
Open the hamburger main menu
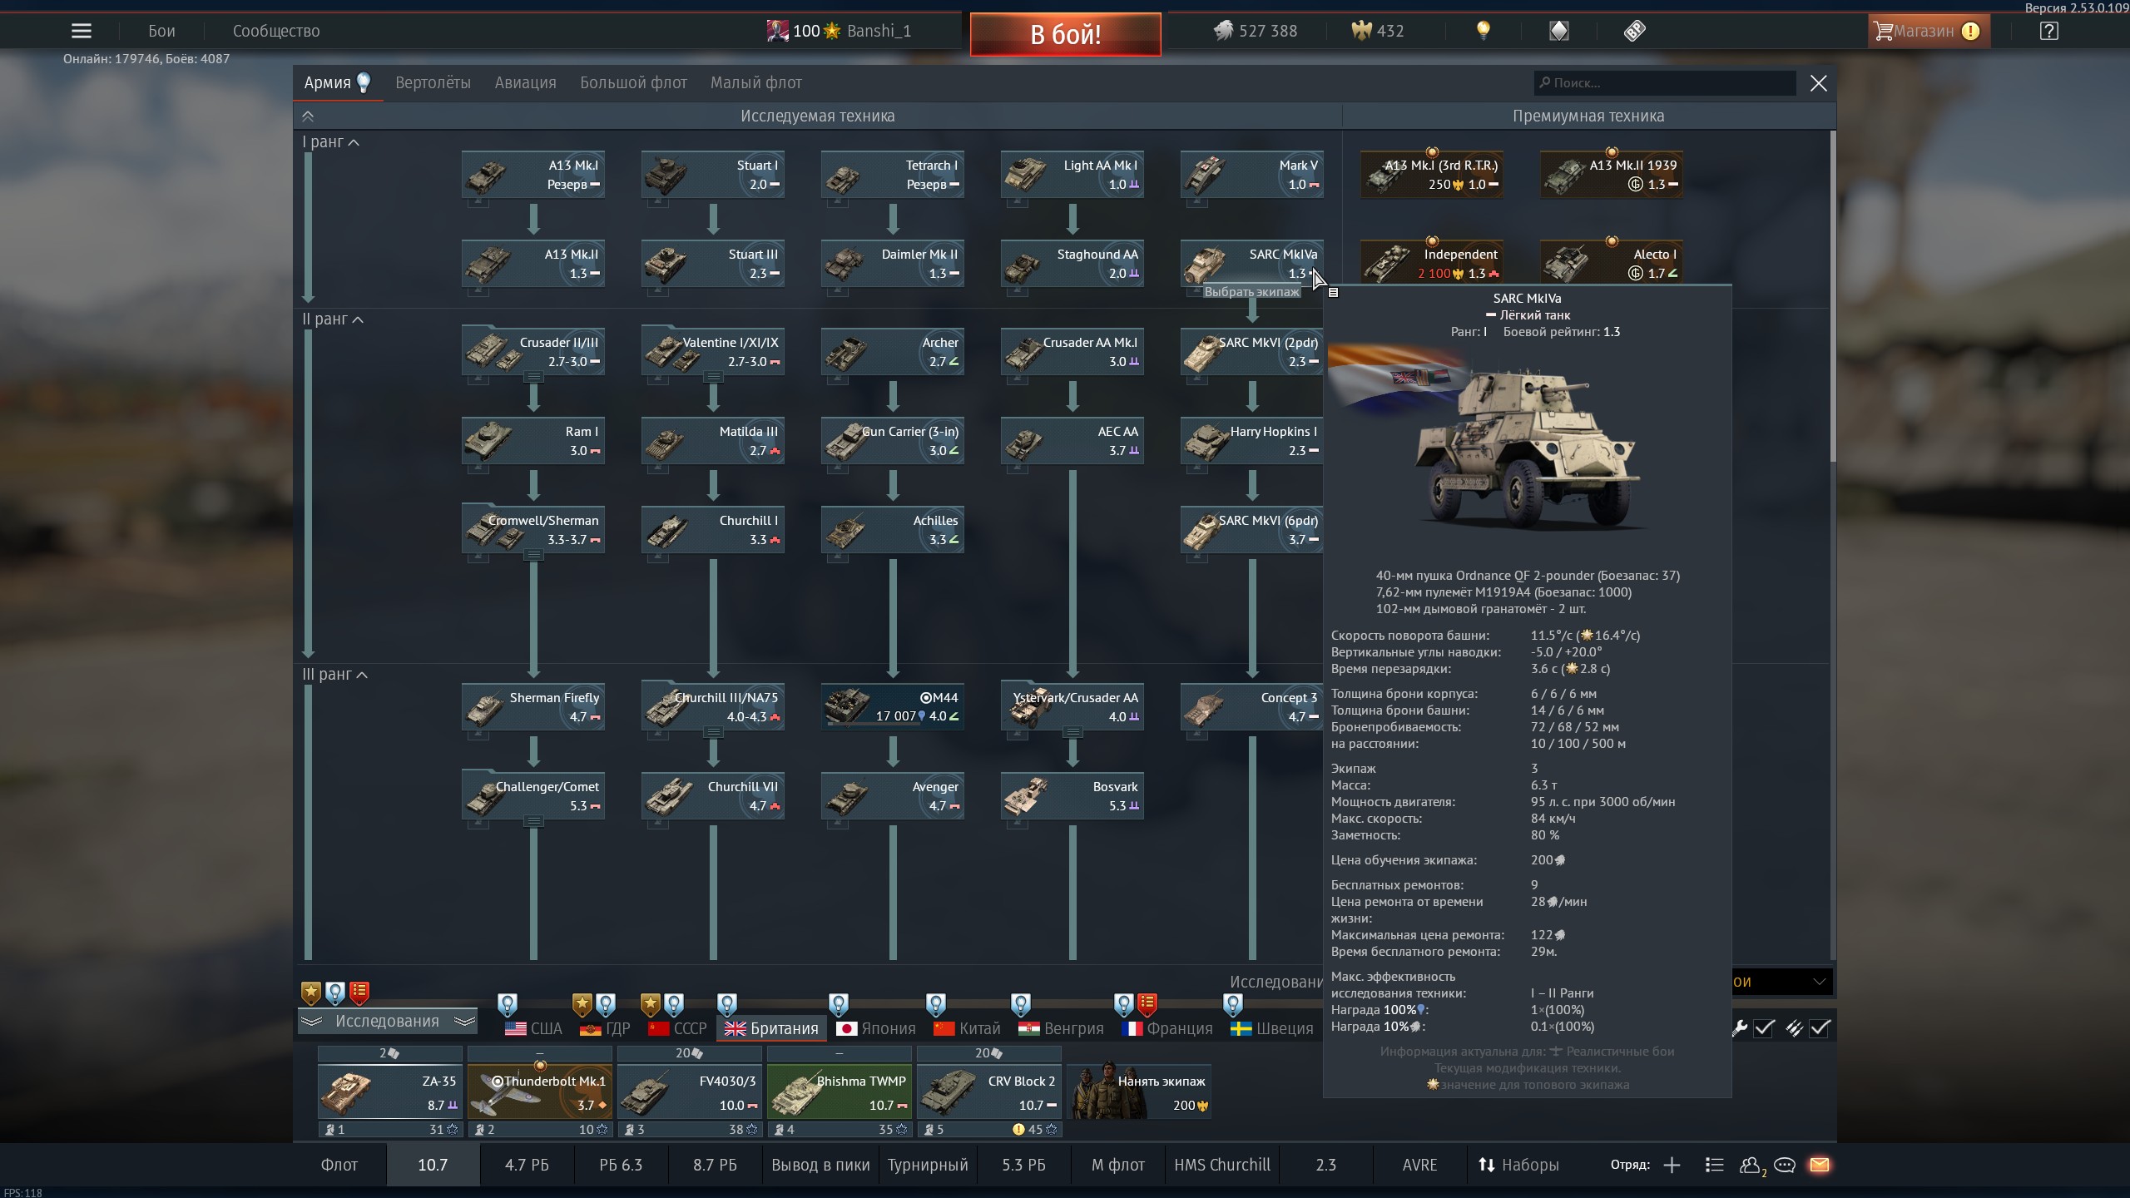(x=81, y=32)
